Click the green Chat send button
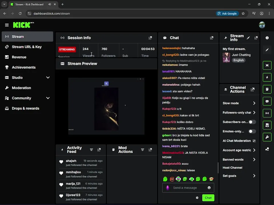274x205 pixels. [208, 198]
